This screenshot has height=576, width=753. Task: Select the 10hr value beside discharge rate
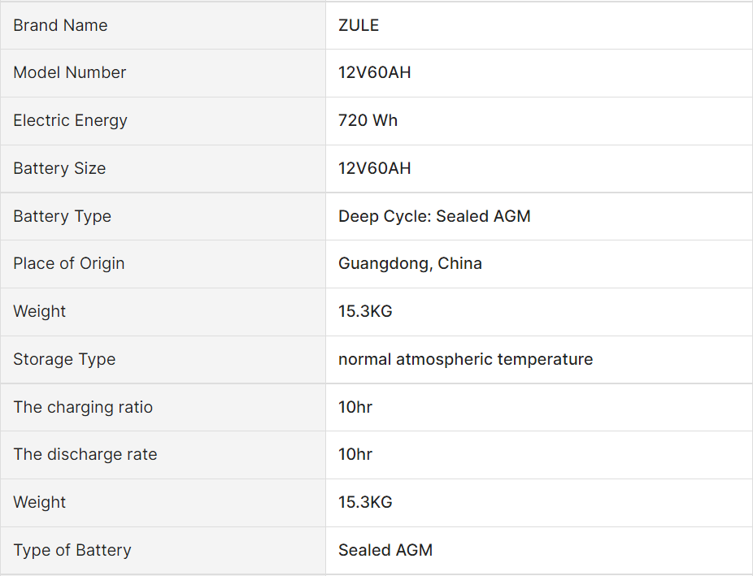355,454
